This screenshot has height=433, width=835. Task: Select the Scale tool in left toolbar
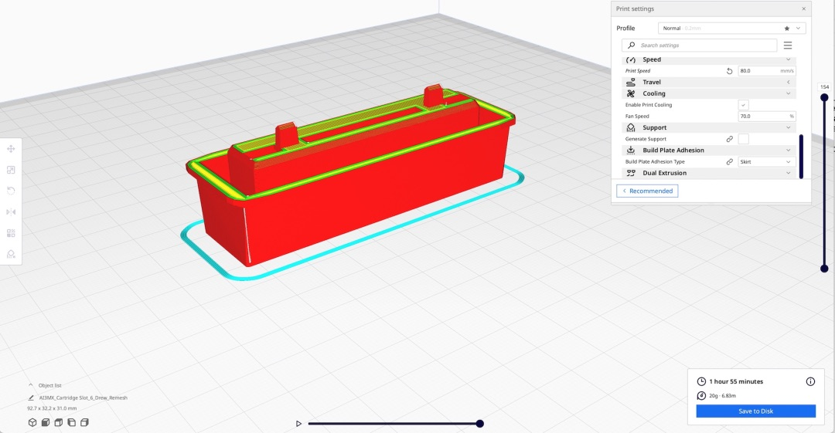(x=11, y=170)
